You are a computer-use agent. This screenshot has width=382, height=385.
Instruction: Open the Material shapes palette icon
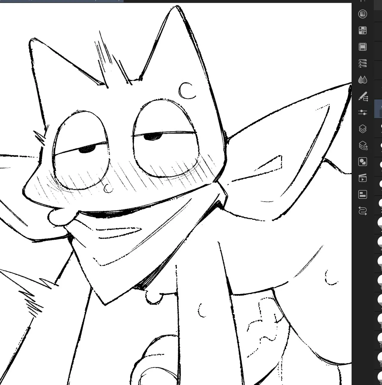click(x=363, y=162)
